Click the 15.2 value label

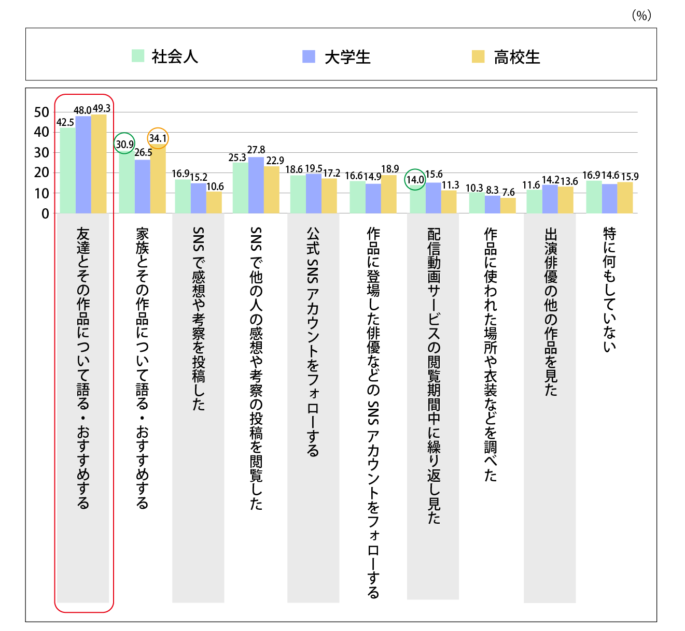(x=199, y=178)
